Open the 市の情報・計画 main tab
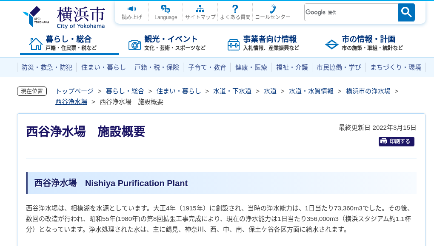This screenshot has width=434, height=246. 364,43
